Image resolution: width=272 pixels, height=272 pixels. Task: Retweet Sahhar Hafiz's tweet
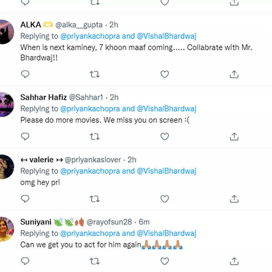94,137
